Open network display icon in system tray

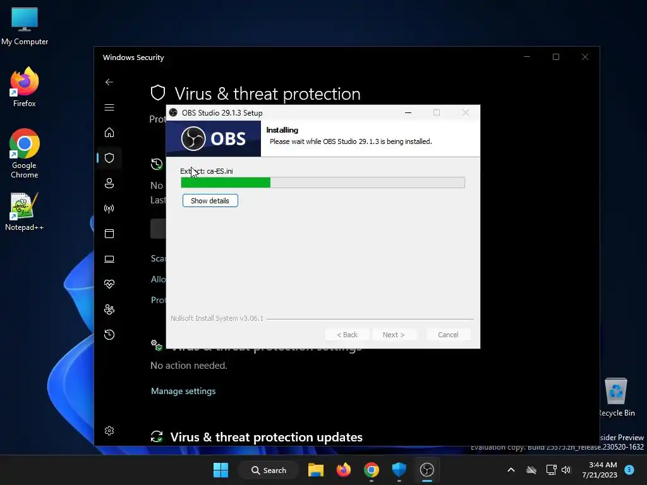(x=551, y=470)
